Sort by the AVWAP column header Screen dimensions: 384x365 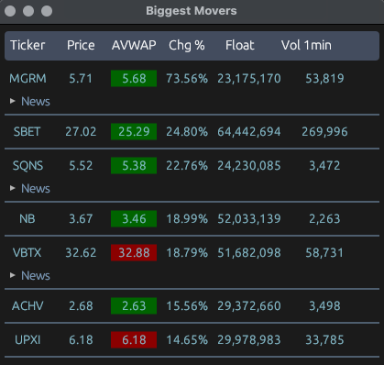click(x=134, y=45)
